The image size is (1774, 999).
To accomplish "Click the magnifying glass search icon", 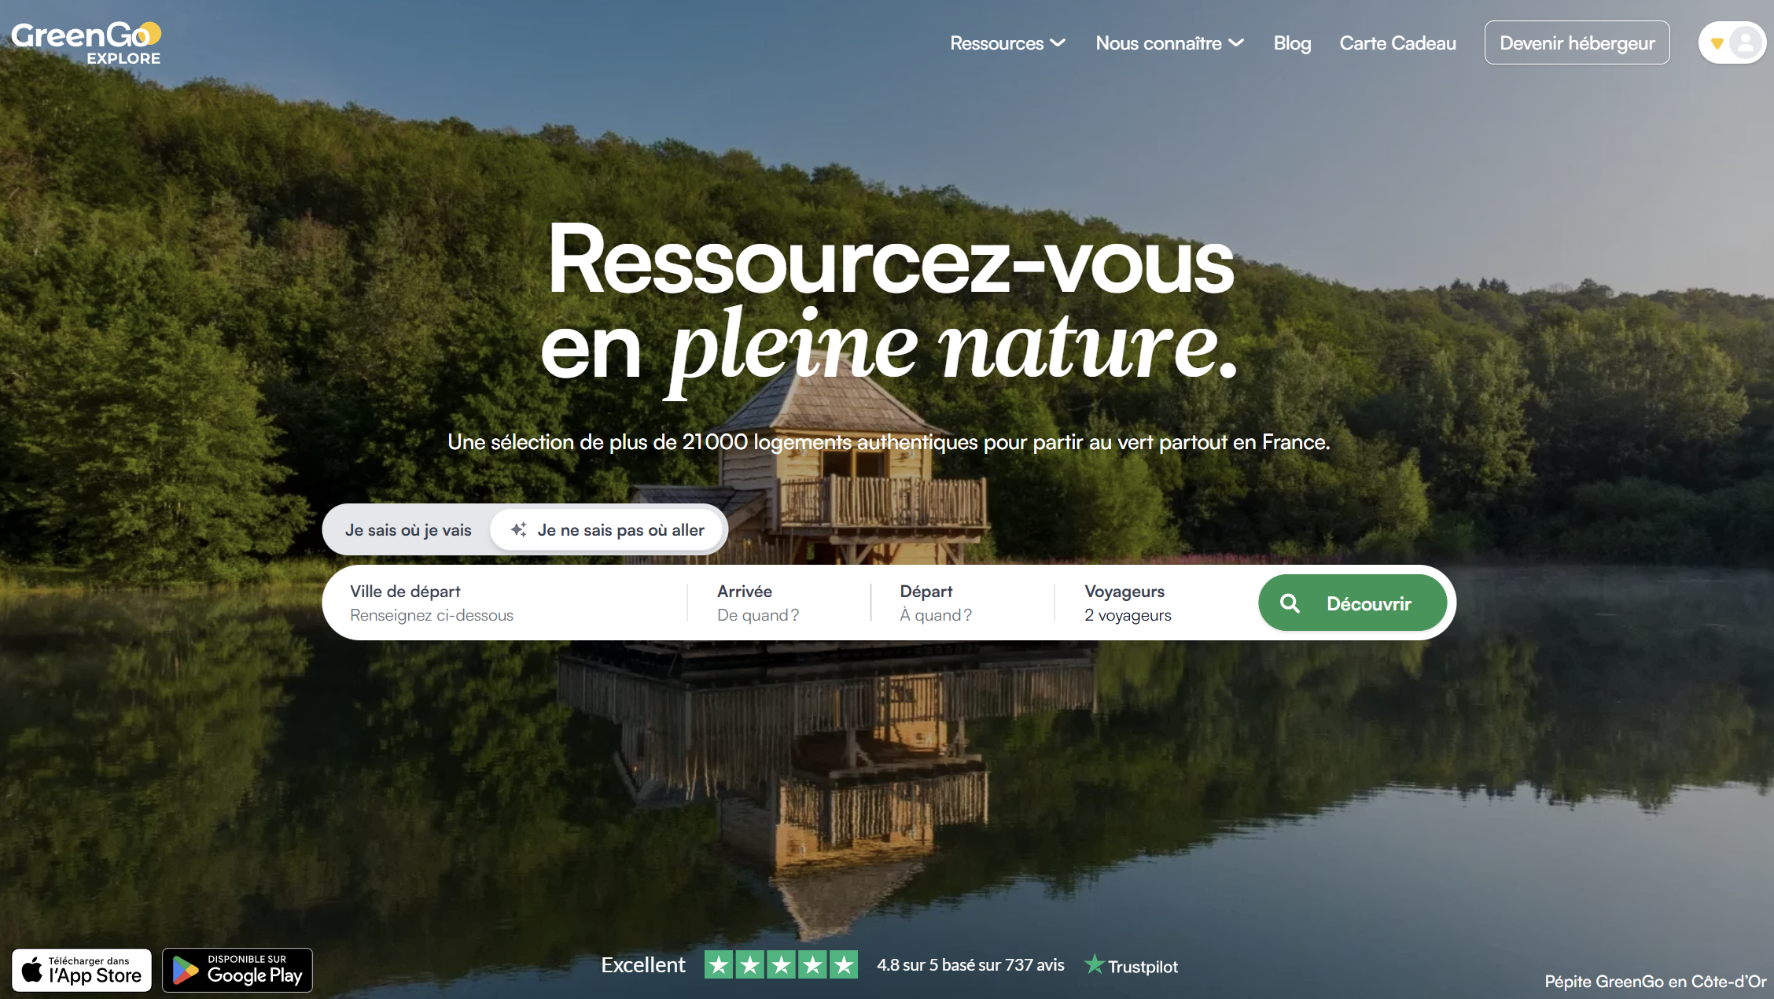I will click(x=1290, y=603).
